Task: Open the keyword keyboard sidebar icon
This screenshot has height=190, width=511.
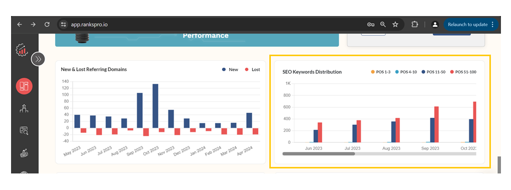Action: [x=24, y=153]
